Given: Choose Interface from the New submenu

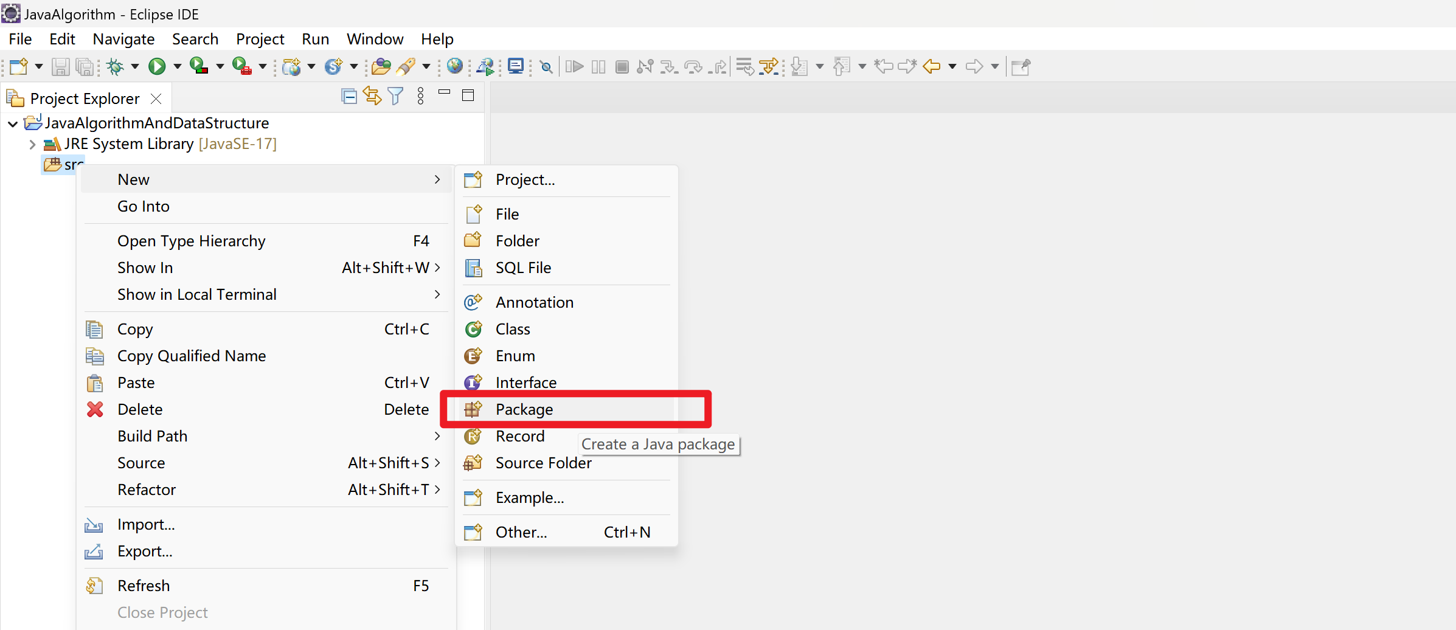Looking at the screenshot, I should click(566, 382).
